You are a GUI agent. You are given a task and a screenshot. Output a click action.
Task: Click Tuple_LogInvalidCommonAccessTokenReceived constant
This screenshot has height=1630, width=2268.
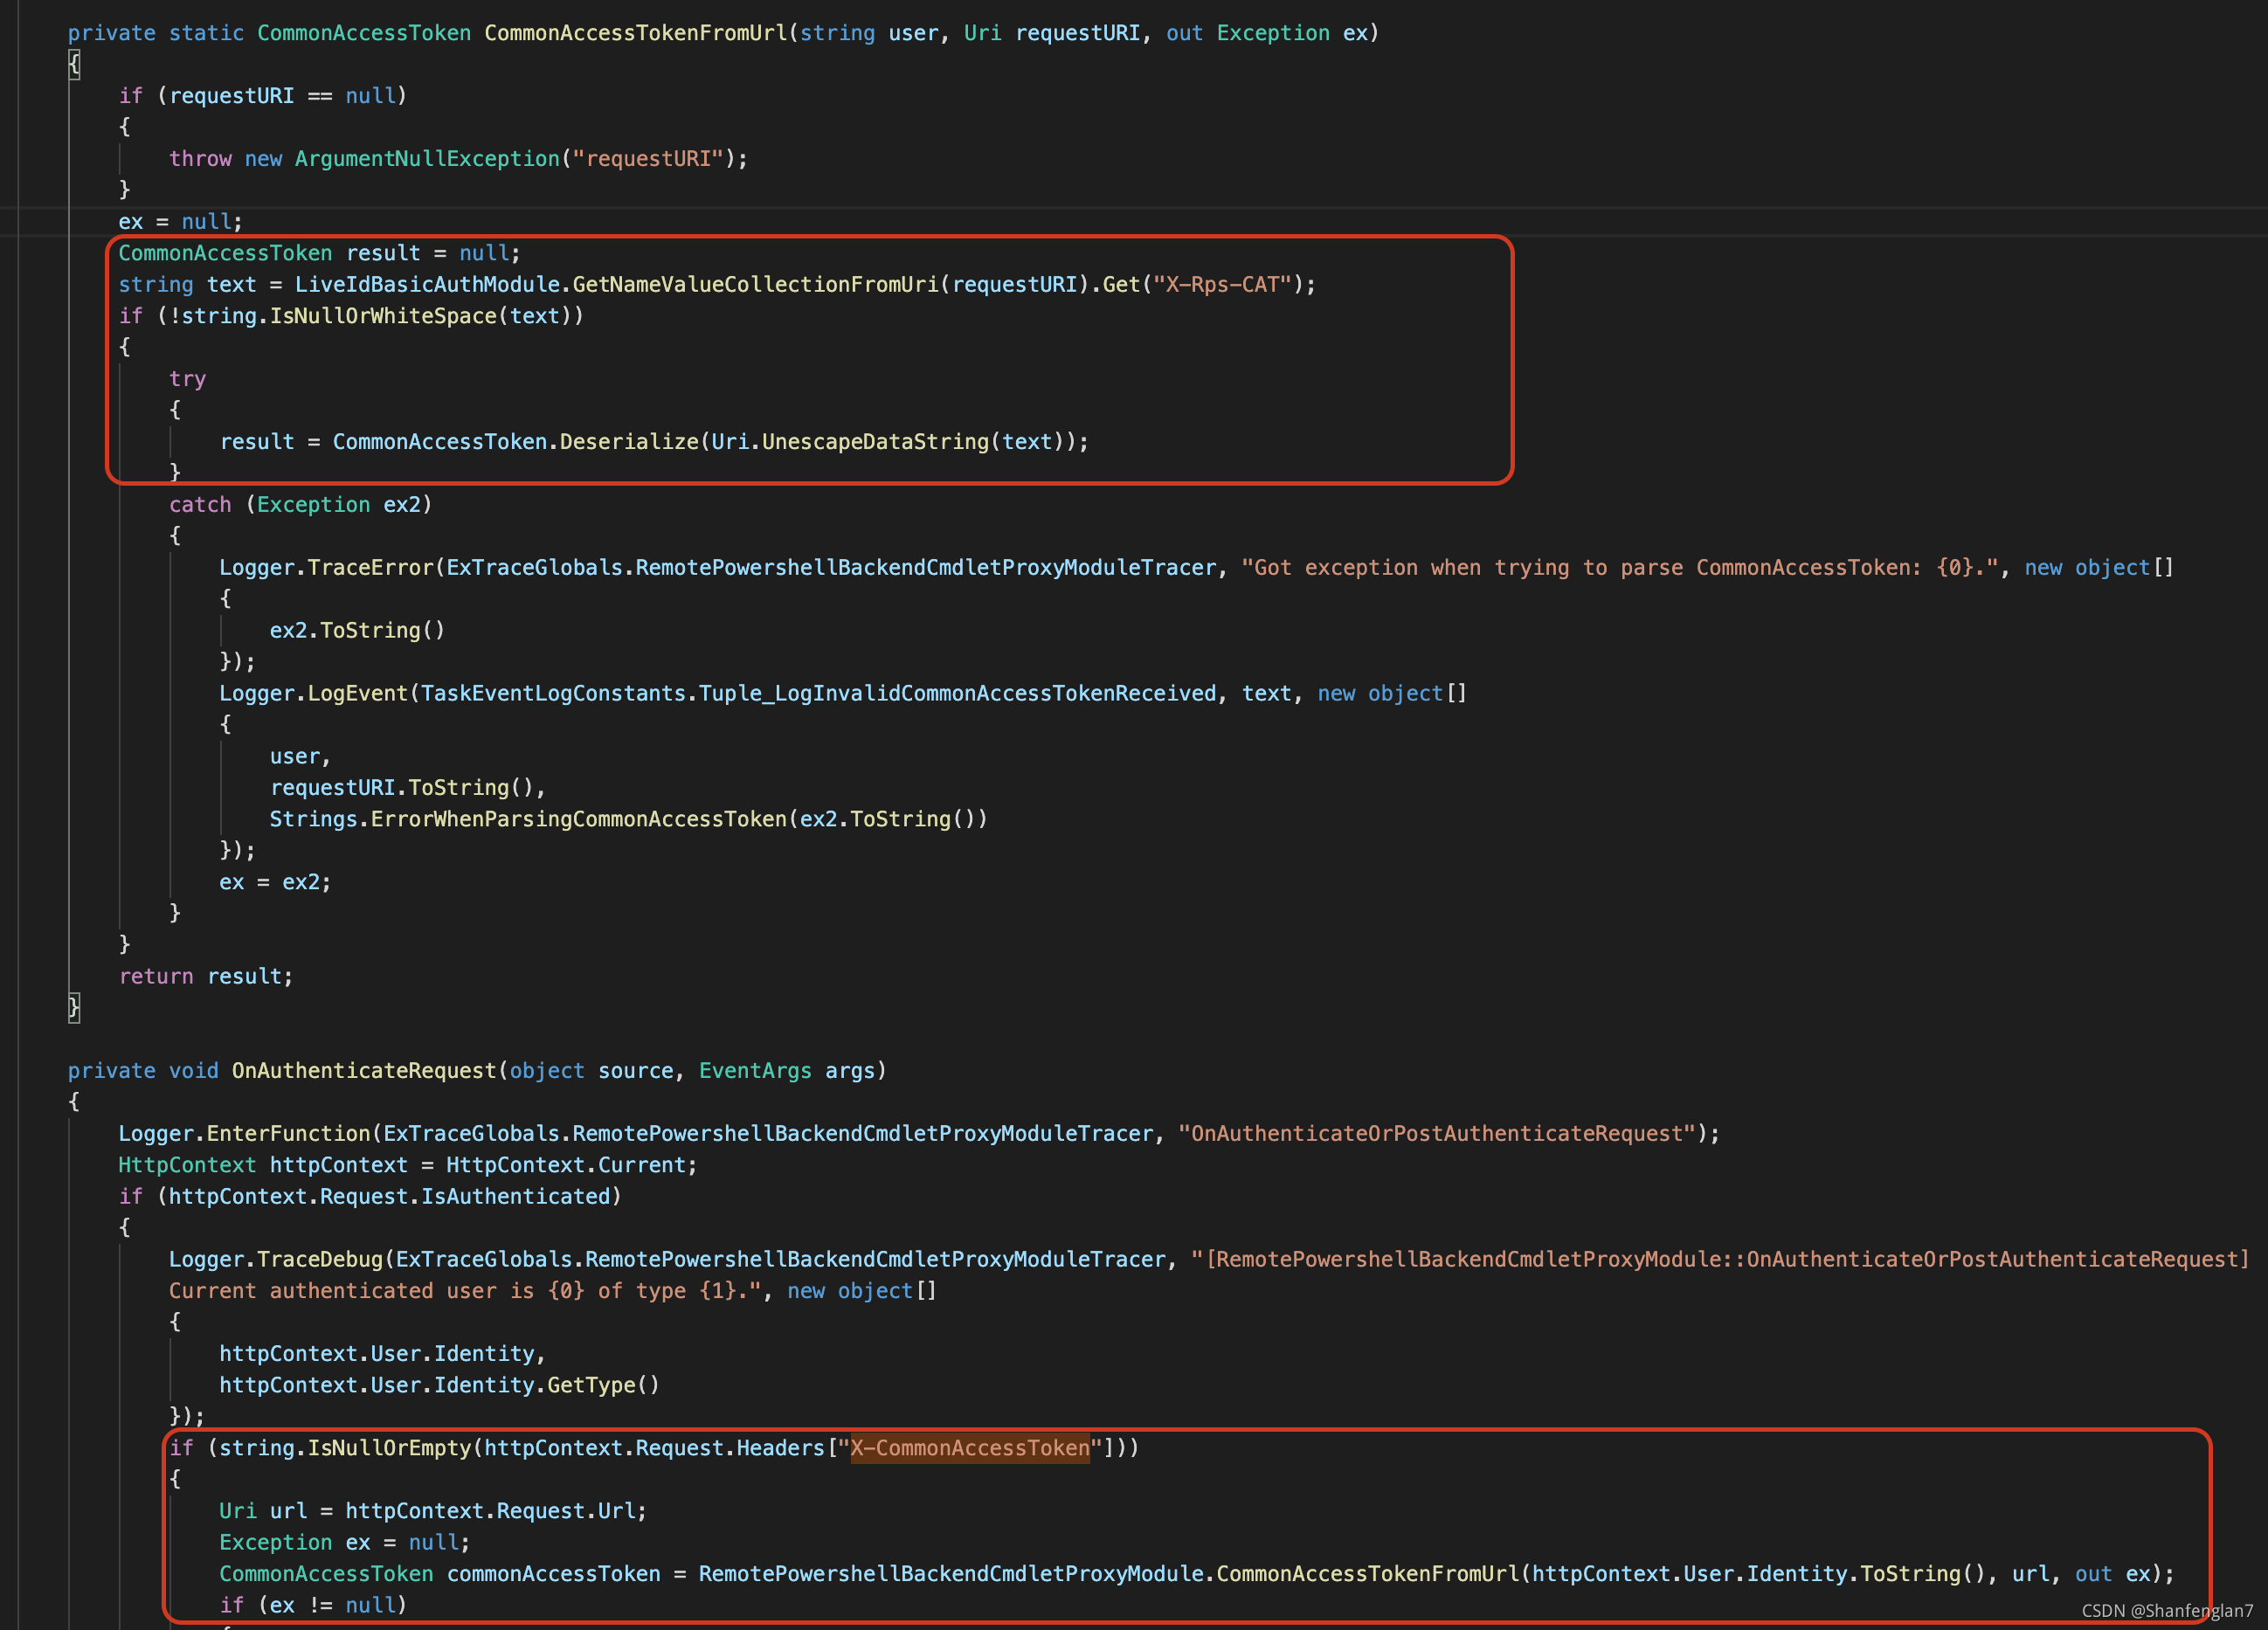(957, 694)
